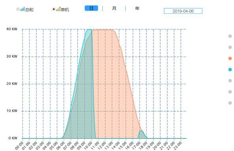Image resolution: width=234 pixels, height=151 pixels.
Task: Toggle the teal legend dot series
Action: pos(230,70)
